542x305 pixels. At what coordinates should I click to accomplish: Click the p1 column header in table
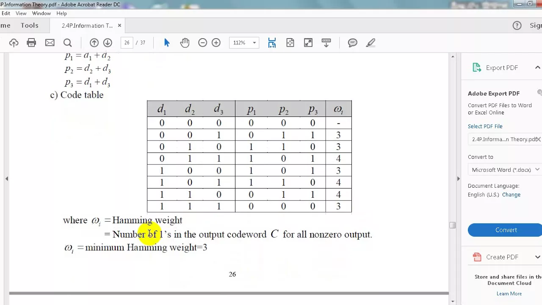[252, 110]
